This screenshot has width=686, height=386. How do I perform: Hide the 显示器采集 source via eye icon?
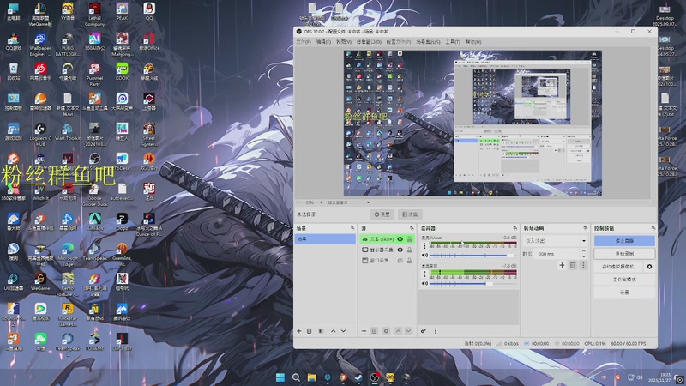(400, 250)
